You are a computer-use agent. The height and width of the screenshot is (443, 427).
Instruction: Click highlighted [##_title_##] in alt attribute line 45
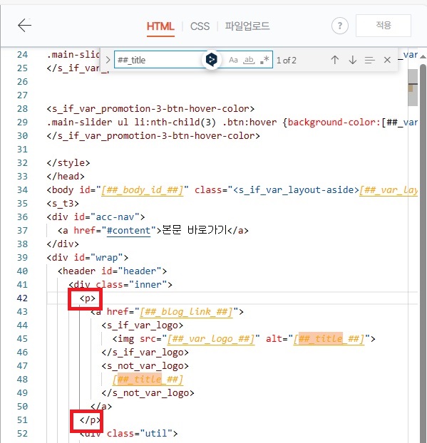(329, 339)
